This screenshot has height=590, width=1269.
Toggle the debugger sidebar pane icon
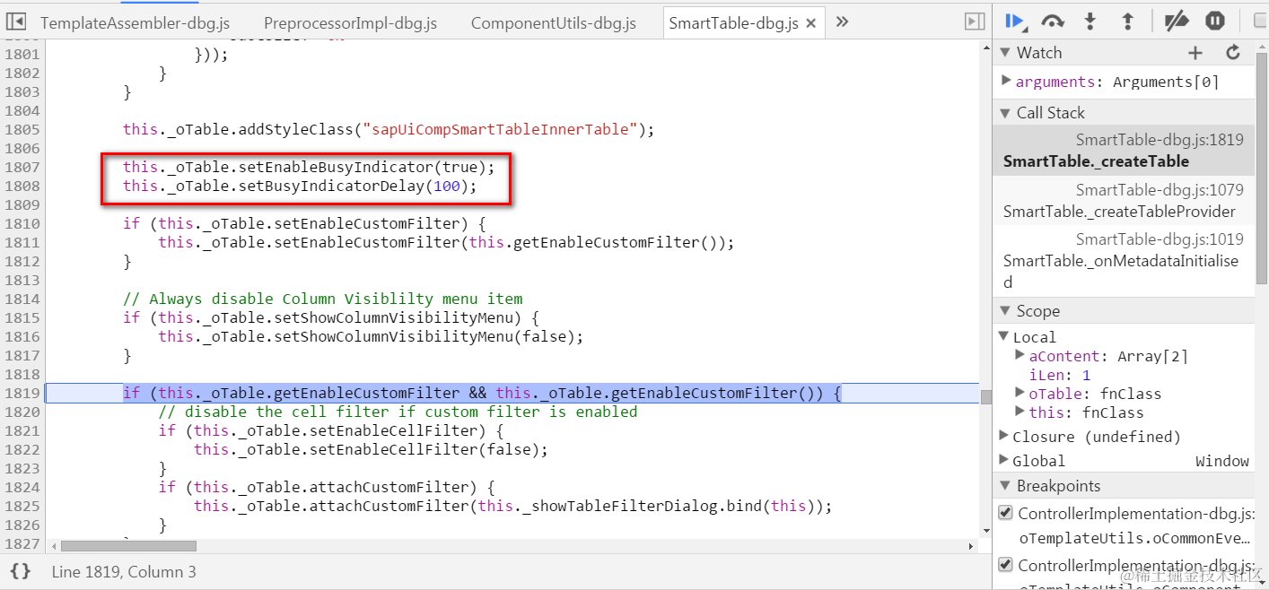[974, 22]
